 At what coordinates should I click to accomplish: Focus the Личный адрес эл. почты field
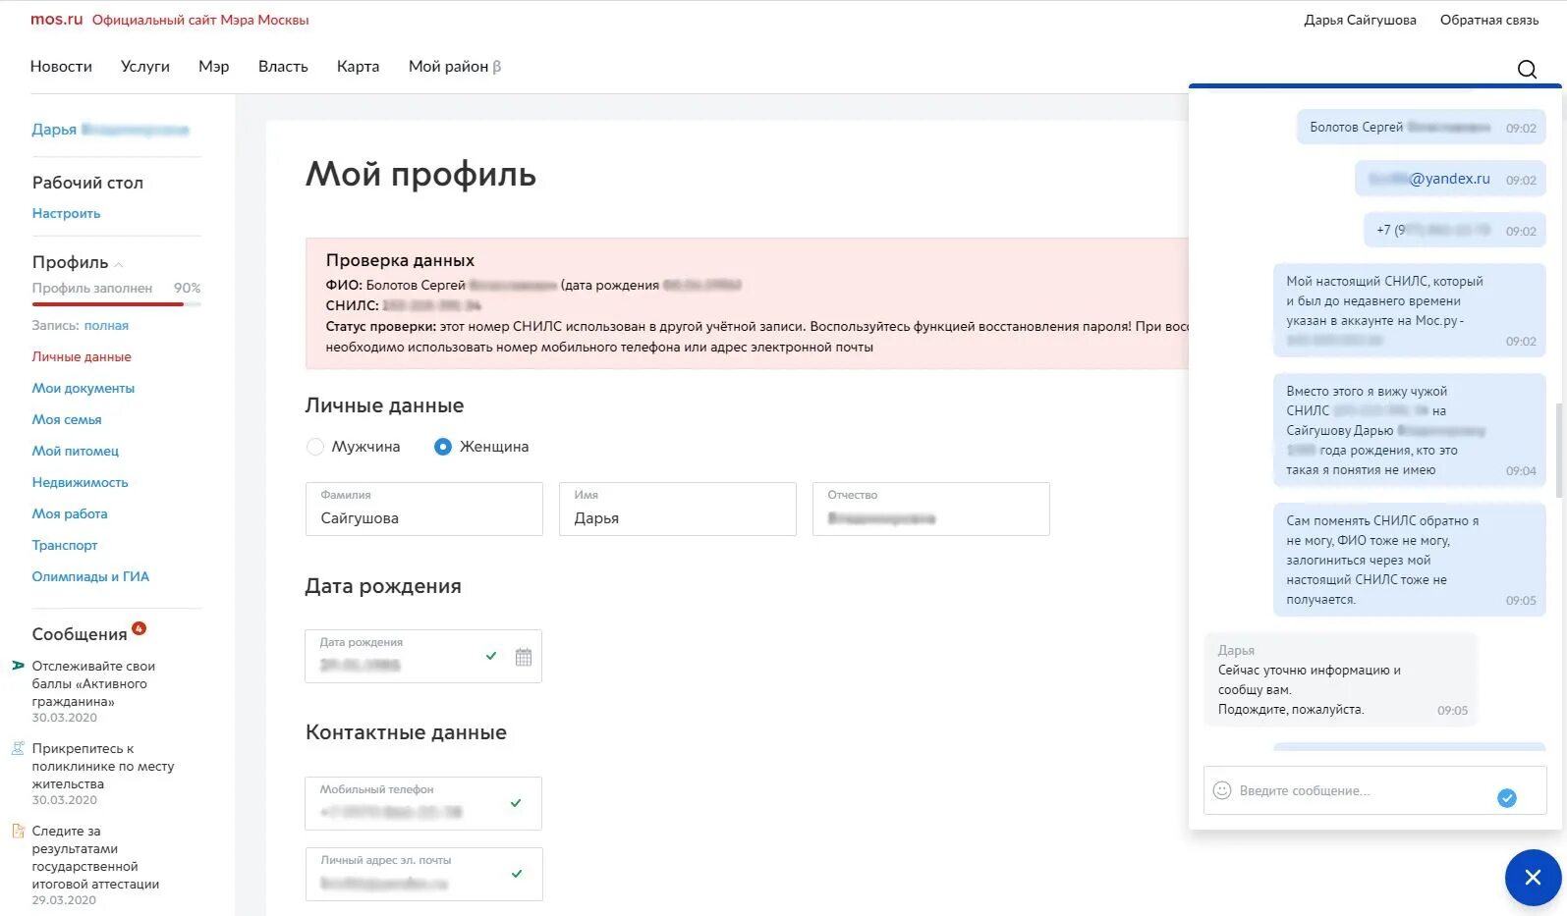[423, 874]
